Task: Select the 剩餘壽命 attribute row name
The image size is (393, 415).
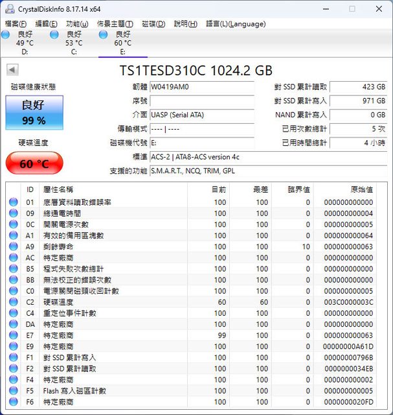Action: click(58, 246)
